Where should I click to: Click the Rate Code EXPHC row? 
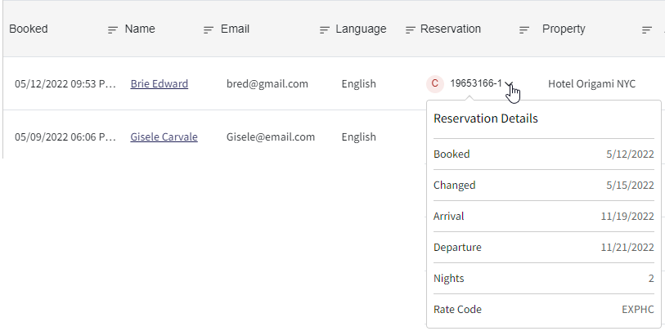(544, 310)
